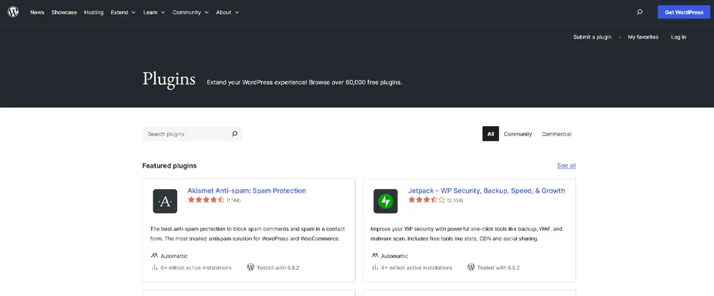This screenshot has height=296, width=714.
Task: Open Akismet Anti-spam: Spam Protection title
Action: tap(247, 190)
